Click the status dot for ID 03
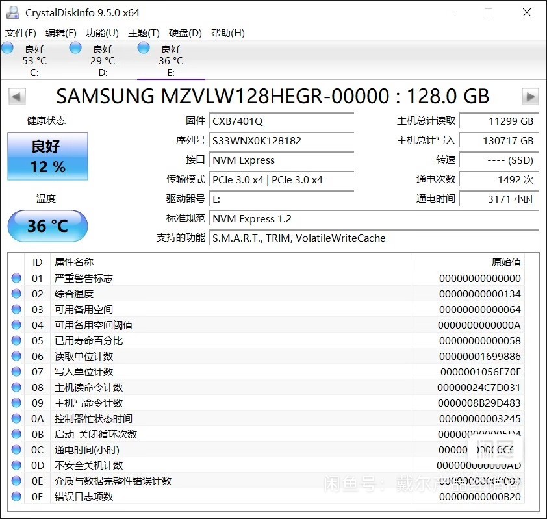The width and height of the screenshot is (547, 519). 16,309
